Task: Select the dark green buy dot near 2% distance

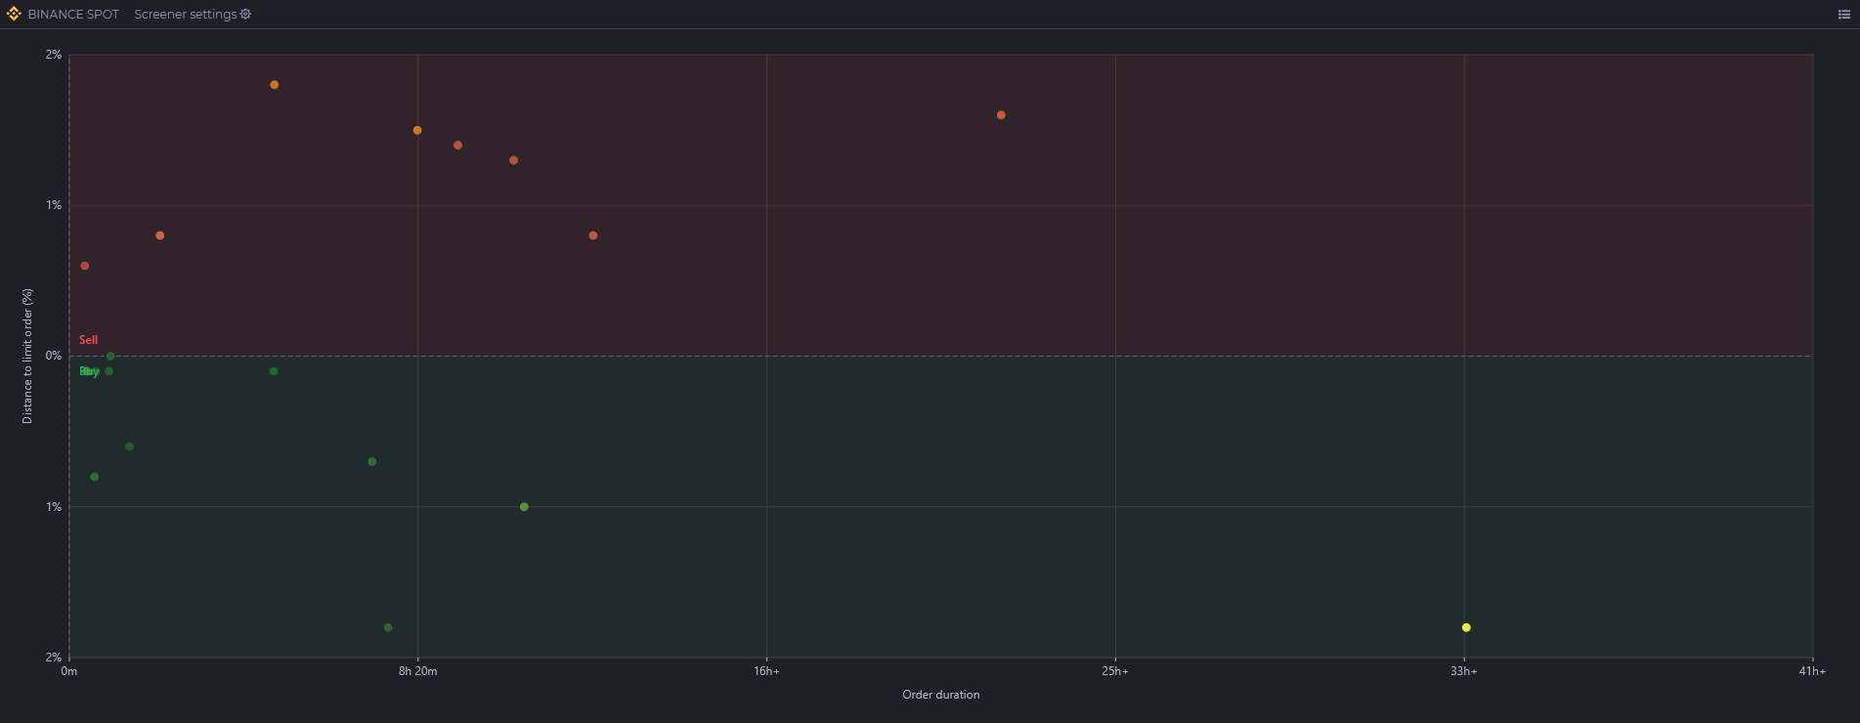Action: (388, 627)
